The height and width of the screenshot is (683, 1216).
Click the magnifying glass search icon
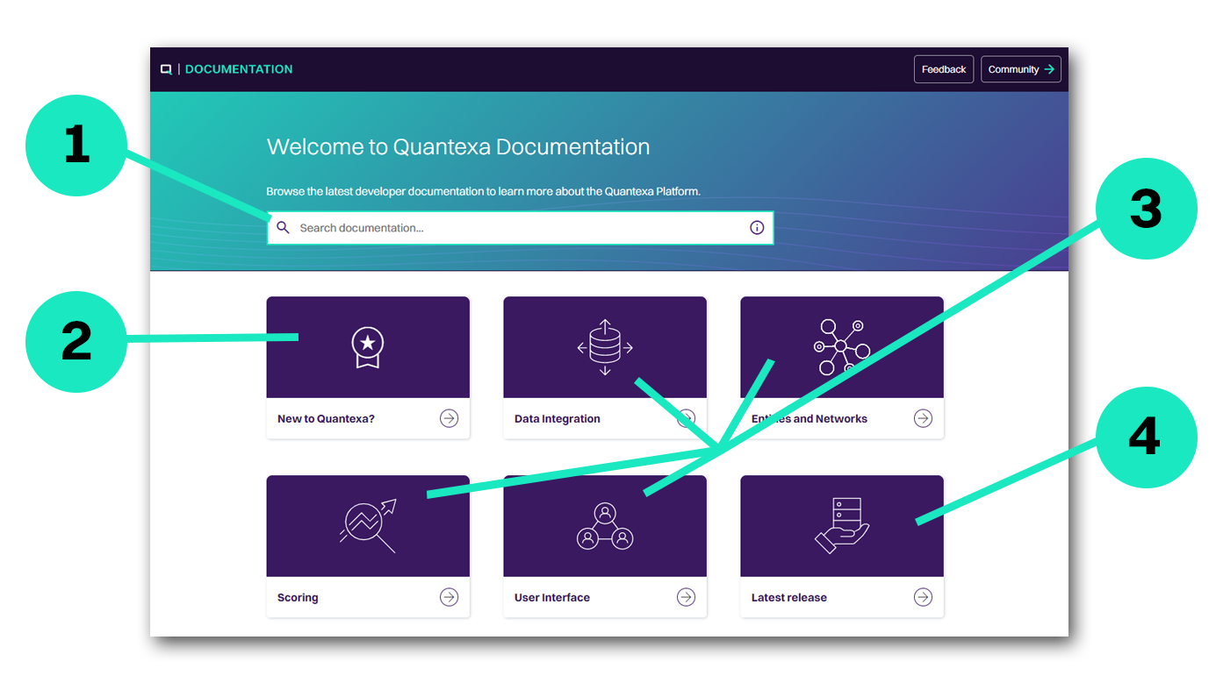(283, 227)
